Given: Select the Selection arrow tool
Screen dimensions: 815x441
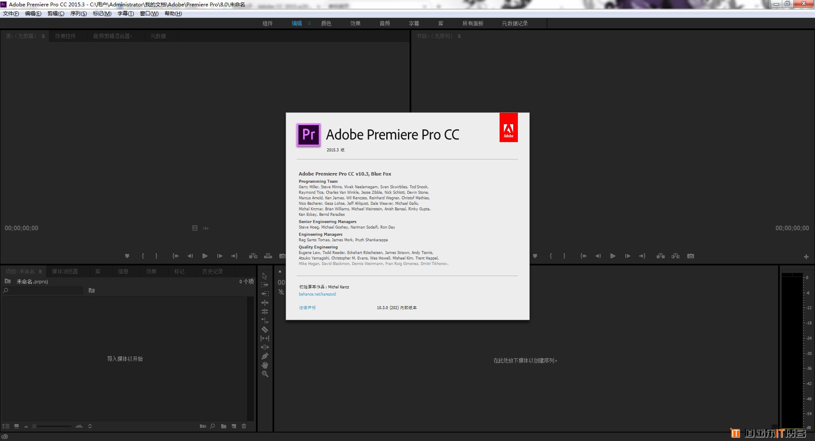Looking at the screenshot, I should point(265,276).
